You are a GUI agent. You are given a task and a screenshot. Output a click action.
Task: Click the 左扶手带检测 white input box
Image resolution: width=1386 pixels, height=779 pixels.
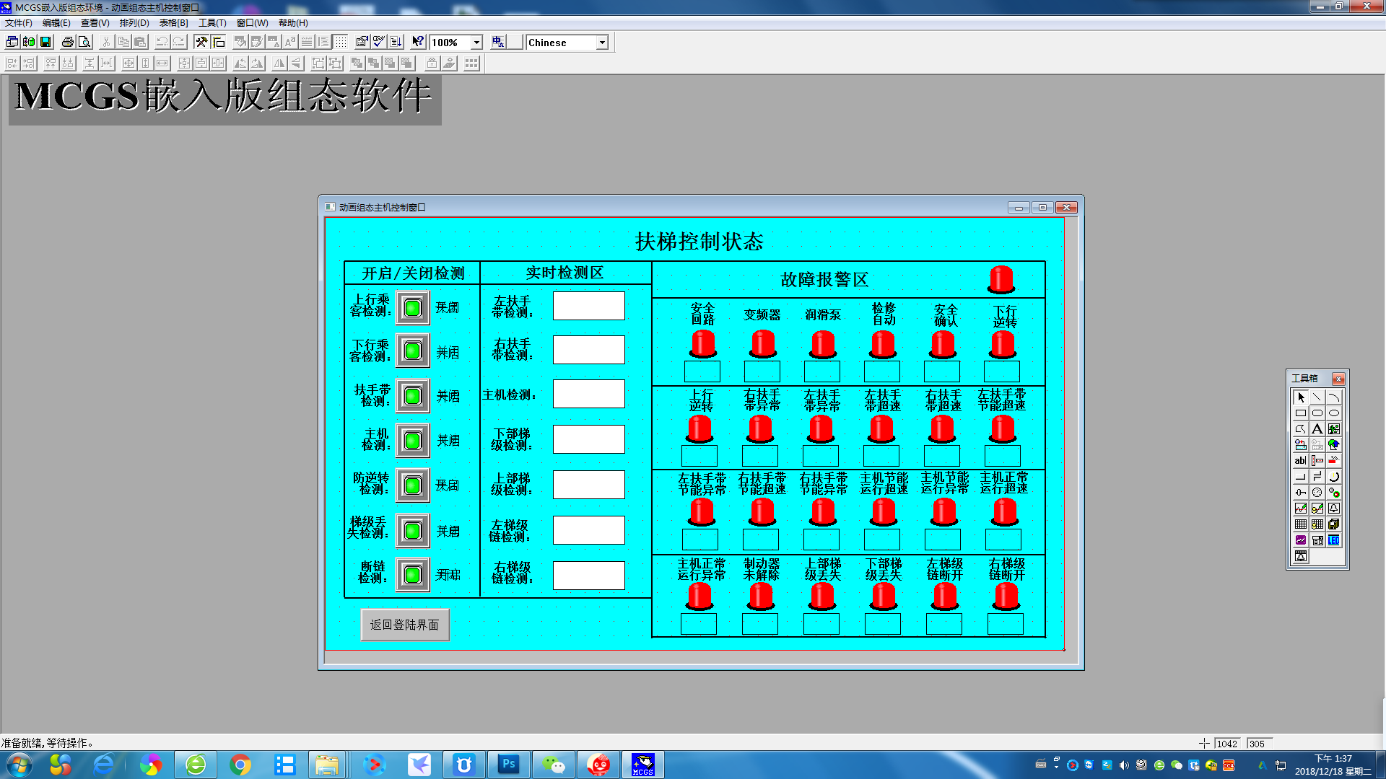coord(588,306)
